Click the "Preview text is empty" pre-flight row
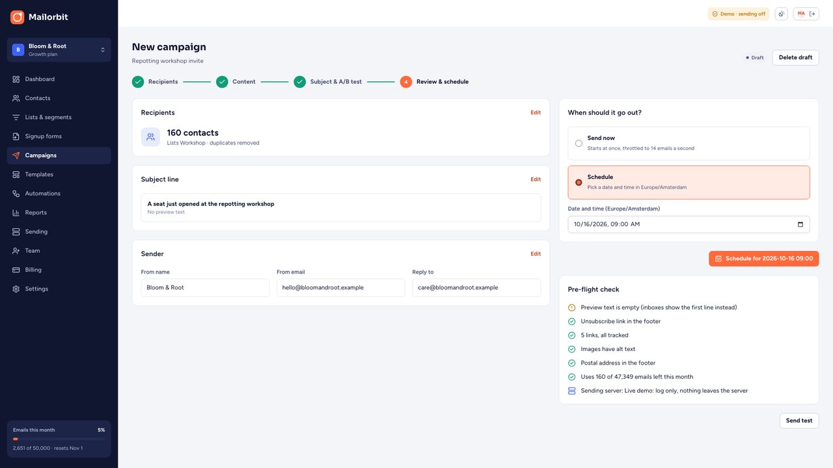Image resolution: width=833 pixels, height=468 pixels. [689, 307]
